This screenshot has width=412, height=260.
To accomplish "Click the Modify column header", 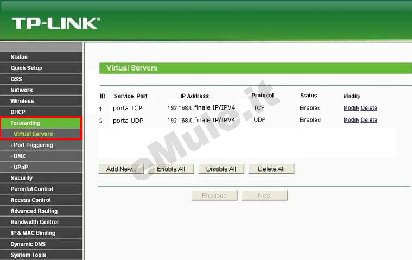I will (x=352, y=96).
